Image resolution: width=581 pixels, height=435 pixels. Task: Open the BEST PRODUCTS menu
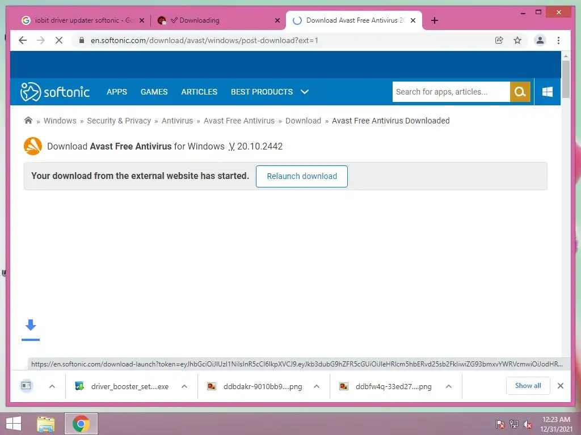[262, 92]
